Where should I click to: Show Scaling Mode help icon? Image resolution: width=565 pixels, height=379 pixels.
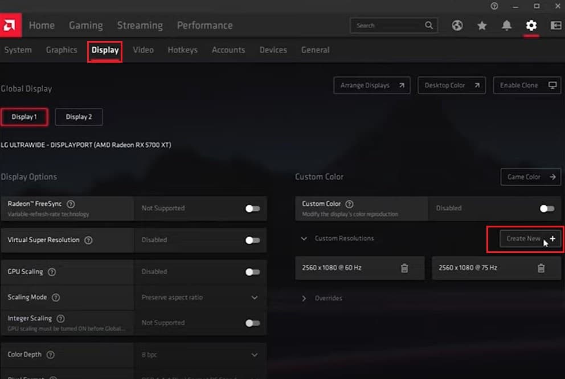click(56, 298)
